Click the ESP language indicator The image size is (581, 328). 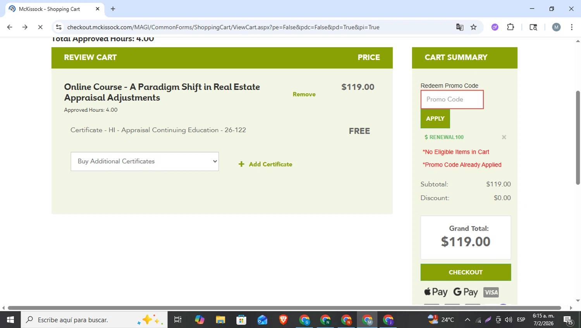[521, 320]
